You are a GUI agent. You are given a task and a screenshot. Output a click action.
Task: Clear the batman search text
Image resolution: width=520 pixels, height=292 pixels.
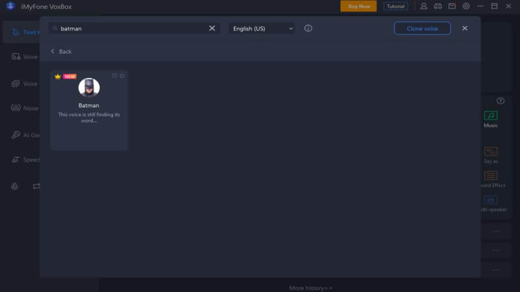pos(212,29)
